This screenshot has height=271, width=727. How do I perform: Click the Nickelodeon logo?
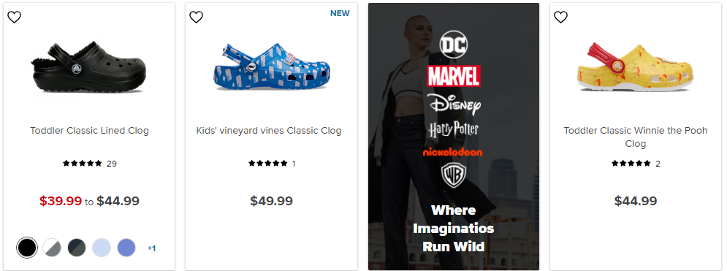[x=452, y=152]
